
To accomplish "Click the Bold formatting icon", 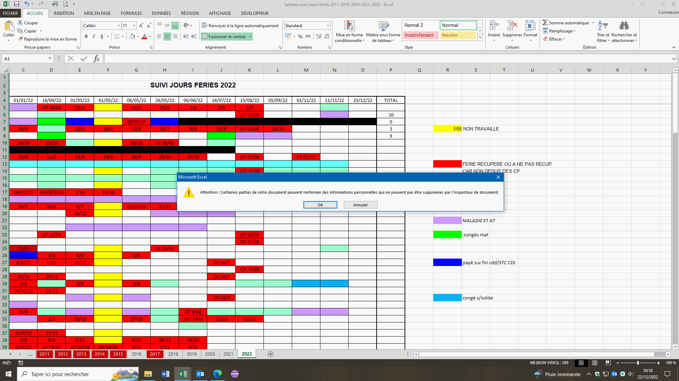I will tap(86, 36).
